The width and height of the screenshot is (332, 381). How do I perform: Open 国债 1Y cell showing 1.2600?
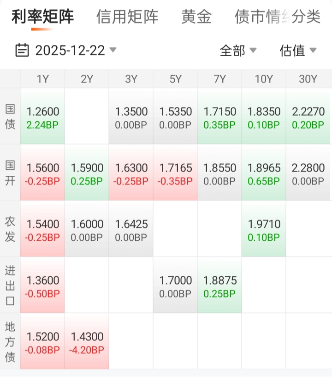(42, 116)
